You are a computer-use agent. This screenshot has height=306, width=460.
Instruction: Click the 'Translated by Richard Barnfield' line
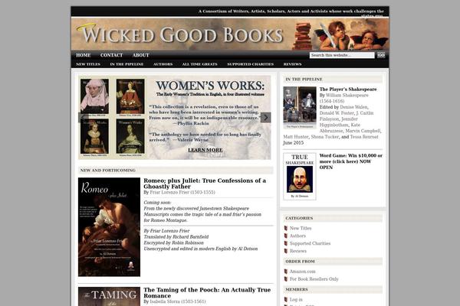point(176,236)
